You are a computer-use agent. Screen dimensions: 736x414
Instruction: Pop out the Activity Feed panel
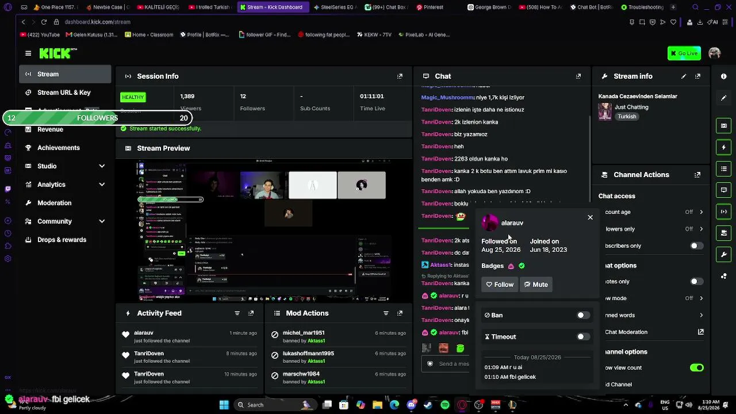(x=251, y=313)
